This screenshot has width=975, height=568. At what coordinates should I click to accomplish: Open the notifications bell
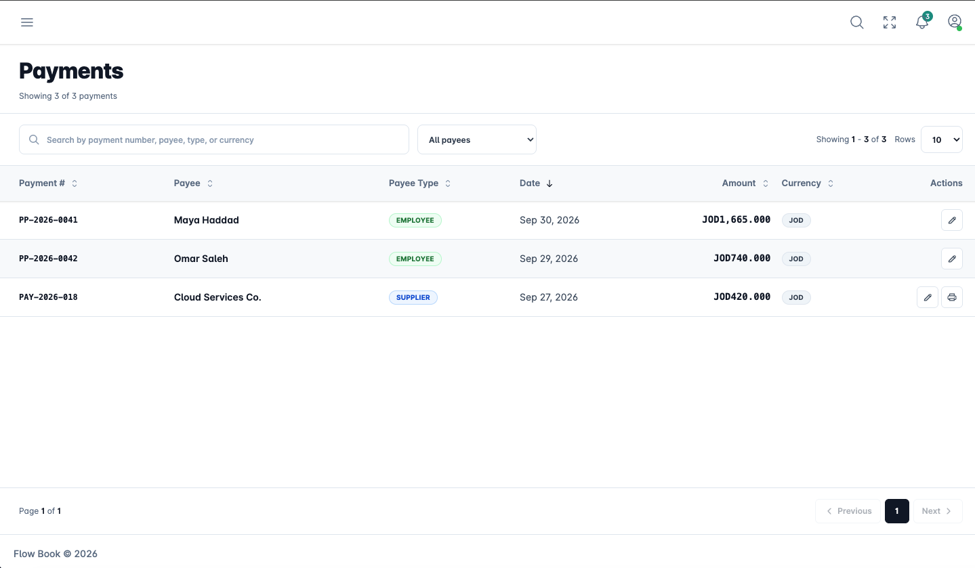922,22
